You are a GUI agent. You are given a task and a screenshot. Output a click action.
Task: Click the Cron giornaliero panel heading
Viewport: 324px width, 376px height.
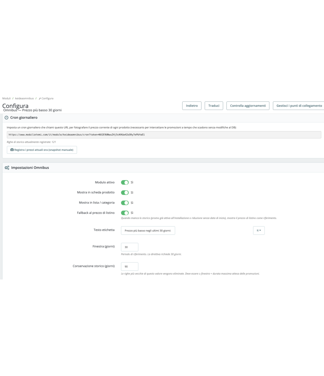24,118
